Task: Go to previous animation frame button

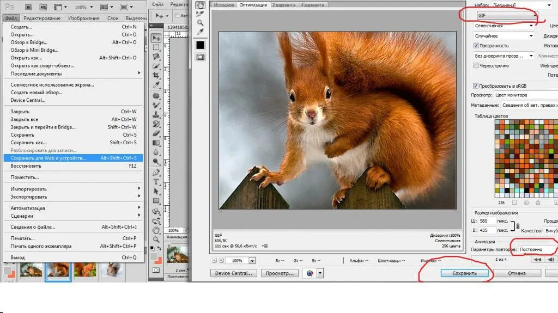Action: coord(551,260)
